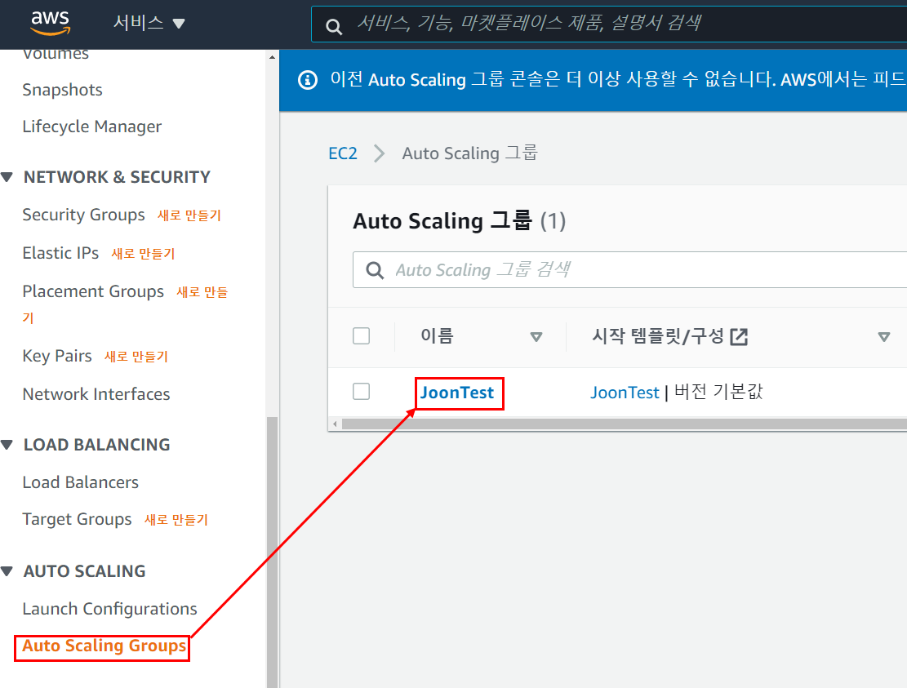Image resolution: width=907 pixels, height=688 pixels.
Task: Open the JoonTest Auto Scaling group name
Action: click(x=457, y=393)
